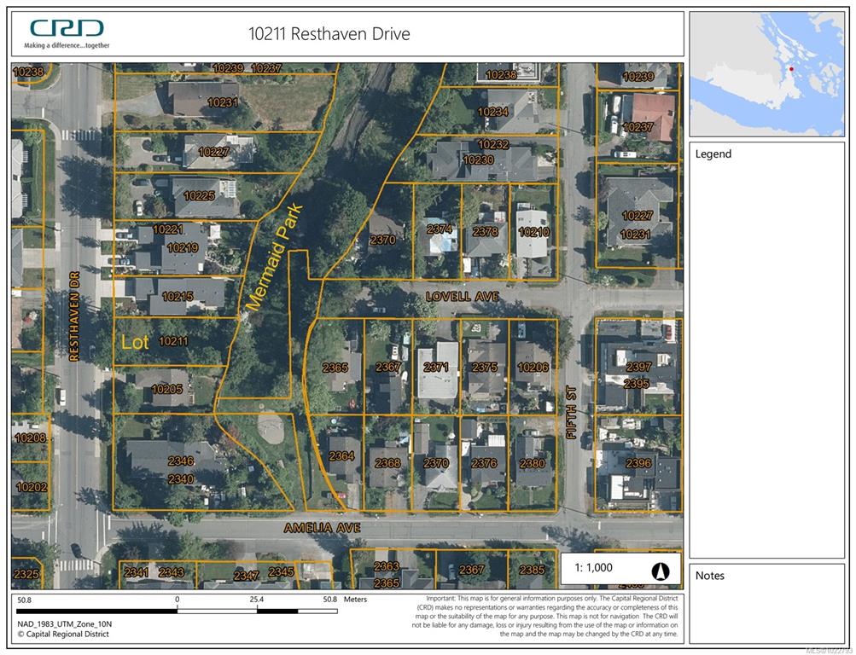
Task: Click the Lot label on the map
Action: (134, 342)
